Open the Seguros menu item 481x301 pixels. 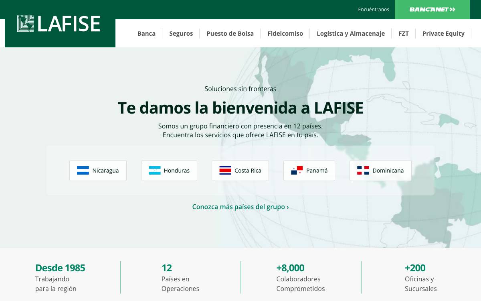[x=181, y=33]
